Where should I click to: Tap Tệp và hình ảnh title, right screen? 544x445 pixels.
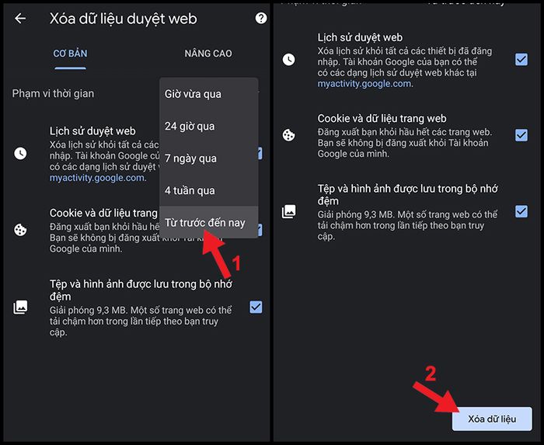pyautogui.click(x=408, y=195)
